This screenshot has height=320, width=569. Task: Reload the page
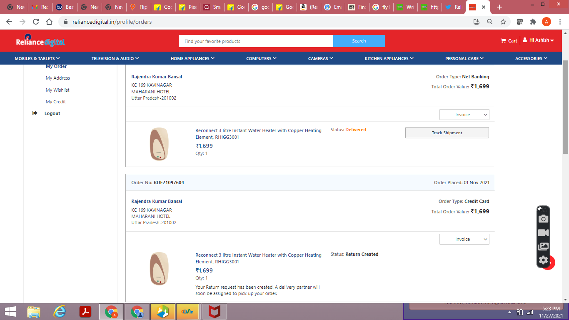(36, 22)
